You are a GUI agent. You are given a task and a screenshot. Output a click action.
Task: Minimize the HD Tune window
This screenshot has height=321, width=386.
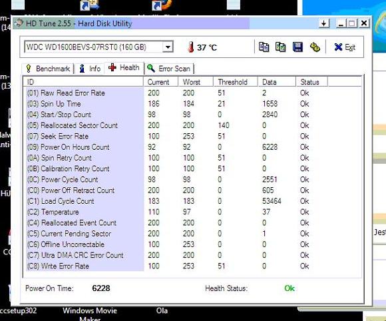pos(341,23)
